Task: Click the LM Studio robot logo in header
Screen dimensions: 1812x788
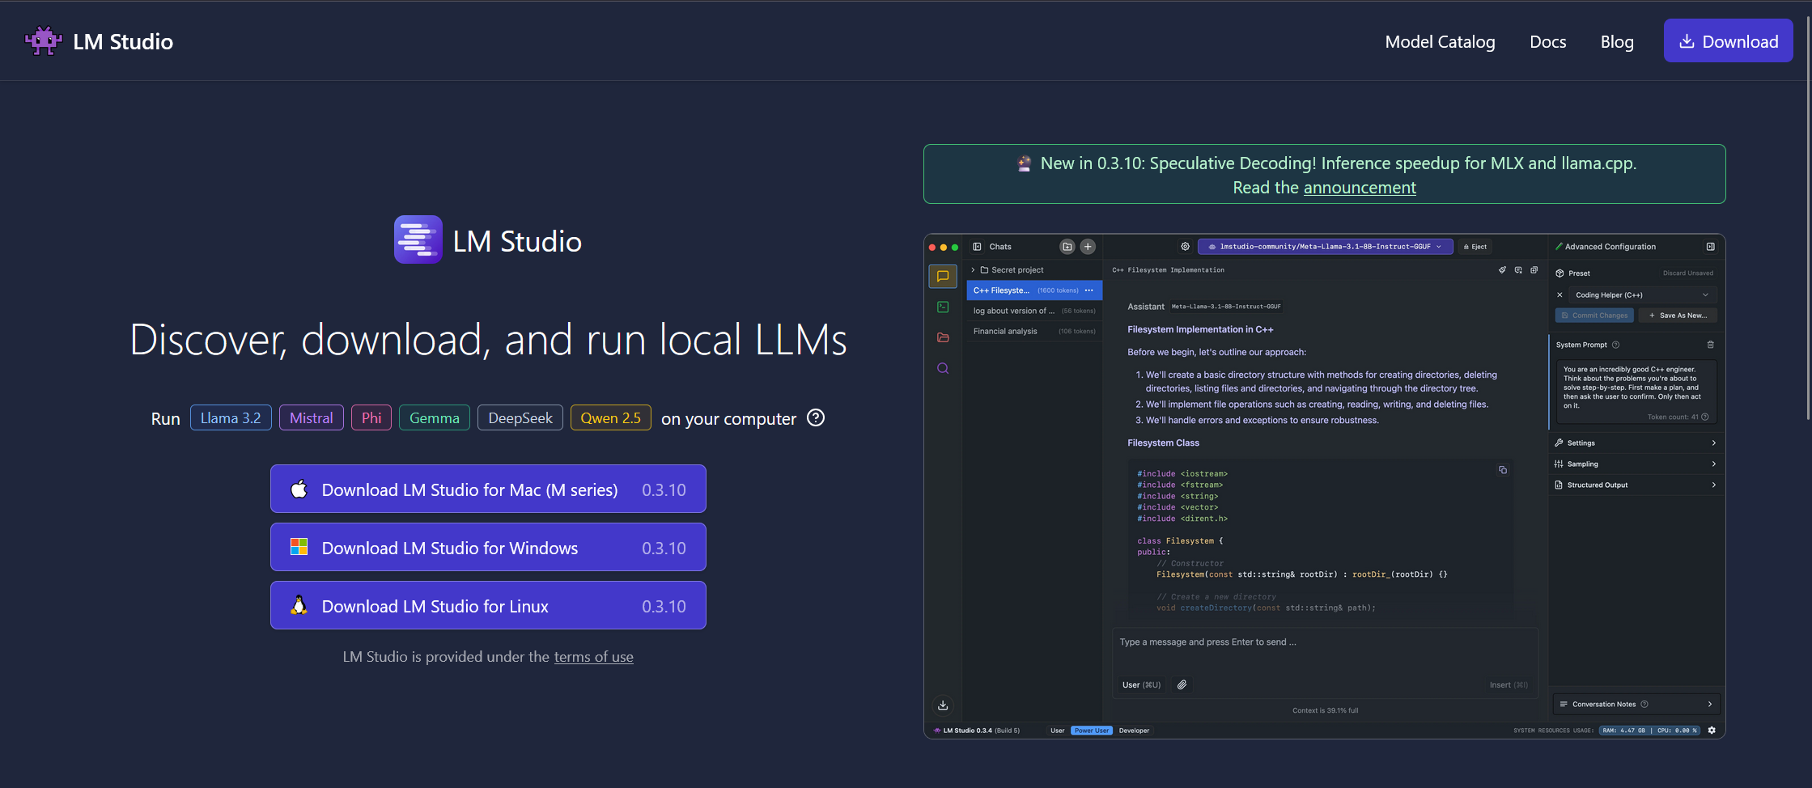Action: tap(44, 40)
